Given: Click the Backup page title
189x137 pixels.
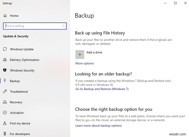Looking at the screenshot, I should coord(84,16).
